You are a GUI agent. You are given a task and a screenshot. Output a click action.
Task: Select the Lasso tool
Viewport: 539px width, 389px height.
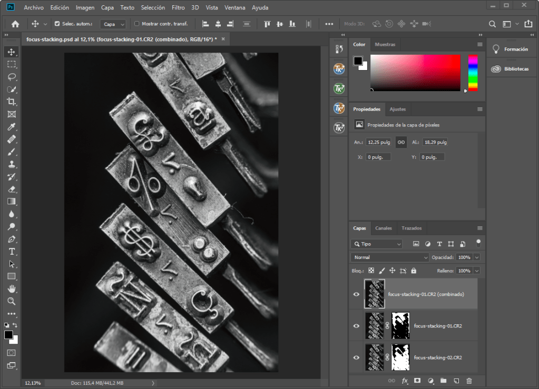click(x=11, y=77)
